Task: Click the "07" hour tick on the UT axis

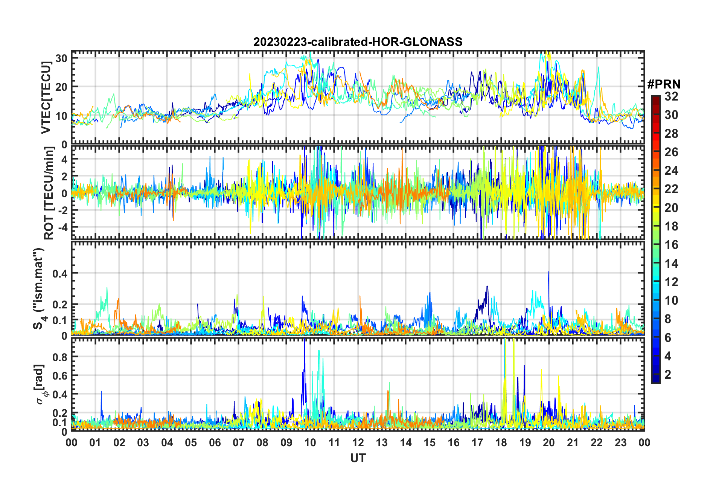Action: click(x=239, y=442)
